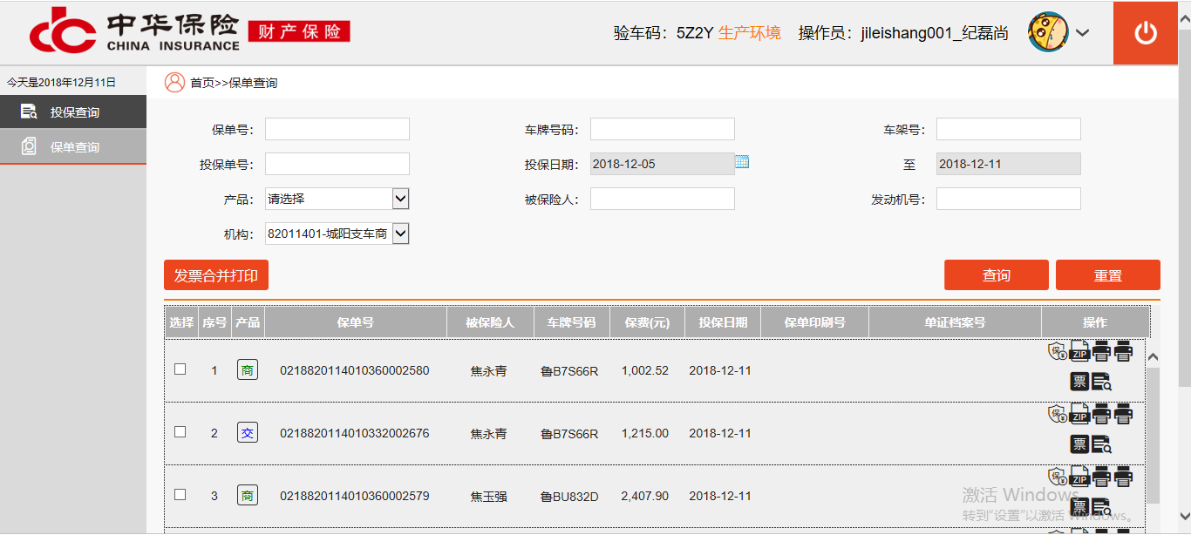Click premium amount 2,407.90
Screen dimensions: 1191x535
click(645, 496)
